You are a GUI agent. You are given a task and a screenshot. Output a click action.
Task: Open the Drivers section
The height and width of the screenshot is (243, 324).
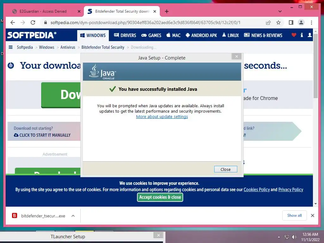pyautogui.click(x=125, y=35)
